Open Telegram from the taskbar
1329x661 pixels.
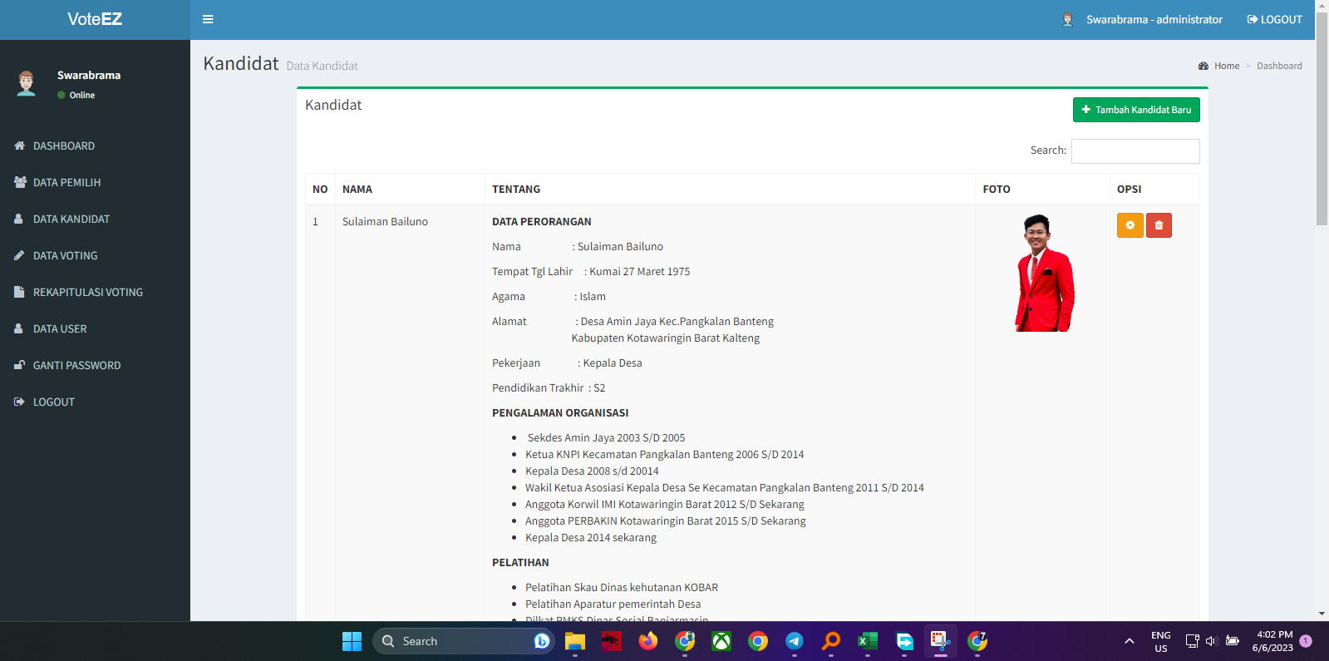pos(795,641)
